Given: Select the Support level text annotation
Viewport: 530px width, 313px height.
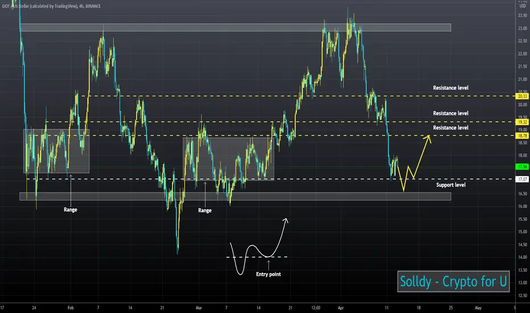Looking at the screenshot, I should click(x=450, y=185).
